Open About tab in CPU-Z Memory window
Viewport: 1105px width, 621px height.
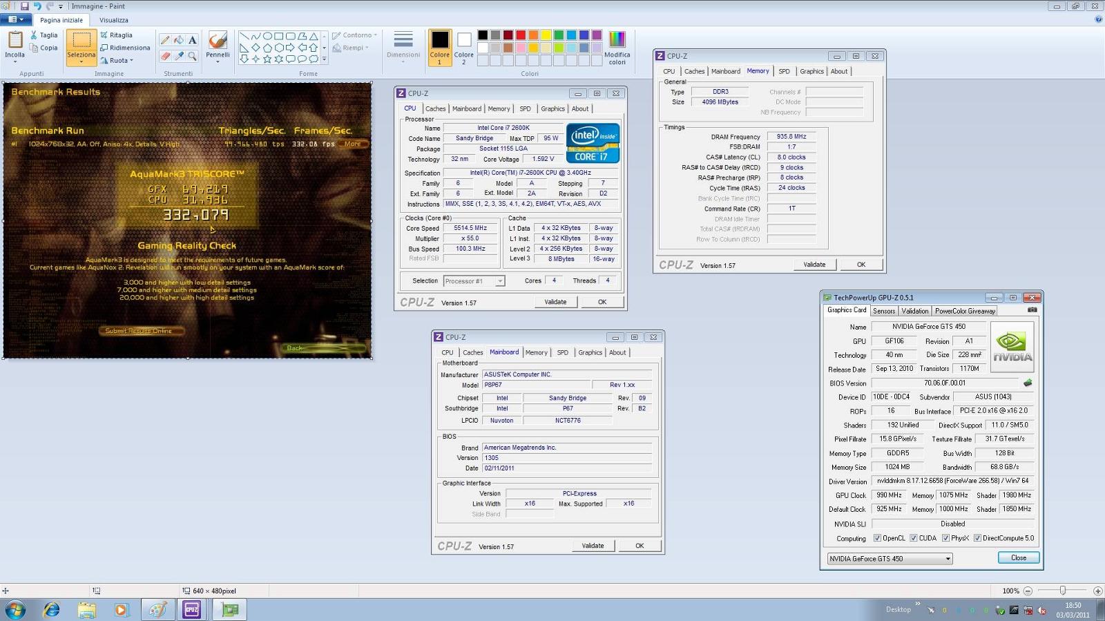[x=838, y=71]
